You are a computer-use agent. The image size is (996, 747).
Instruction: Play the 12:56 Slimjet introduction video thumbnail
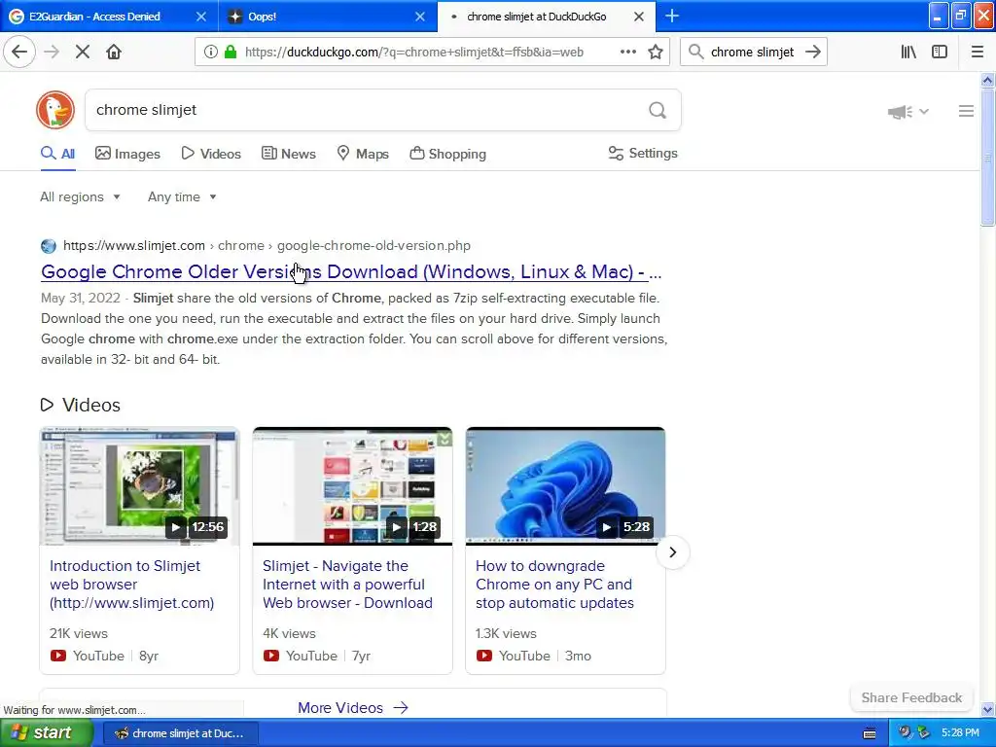tap(140, 486)
